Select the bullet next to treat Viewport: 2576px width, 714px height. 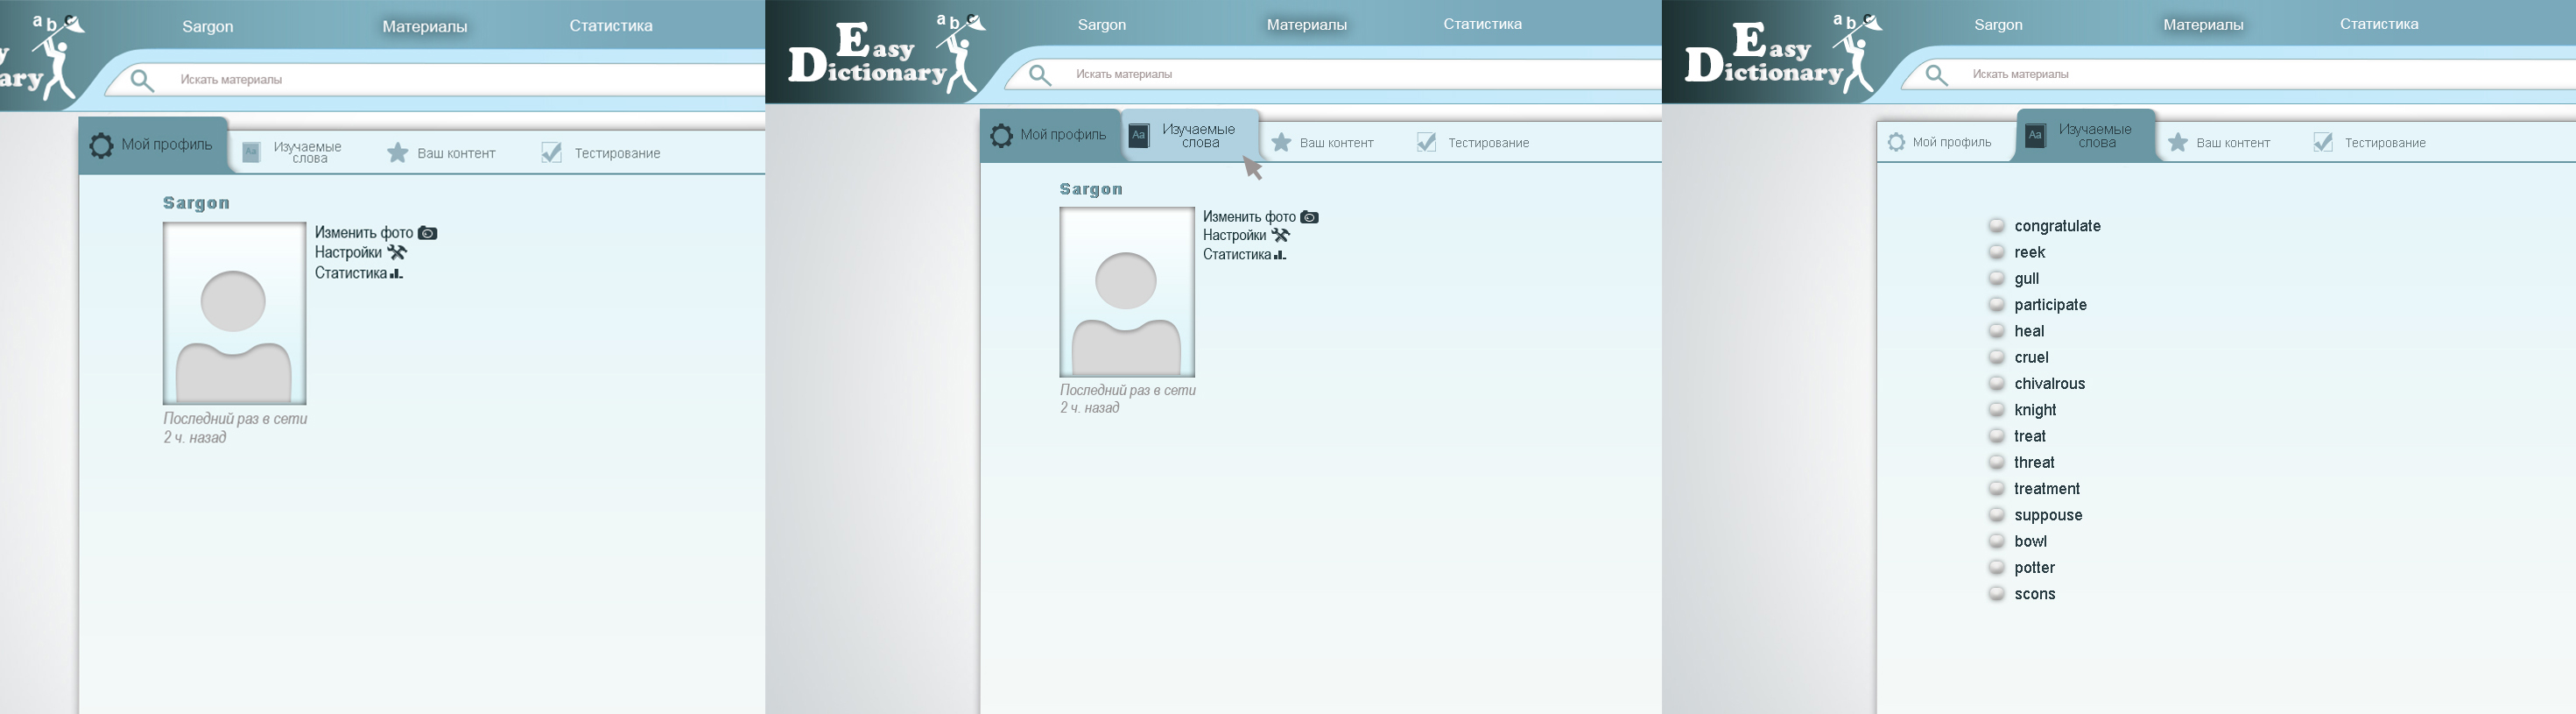click(1997, 435)
